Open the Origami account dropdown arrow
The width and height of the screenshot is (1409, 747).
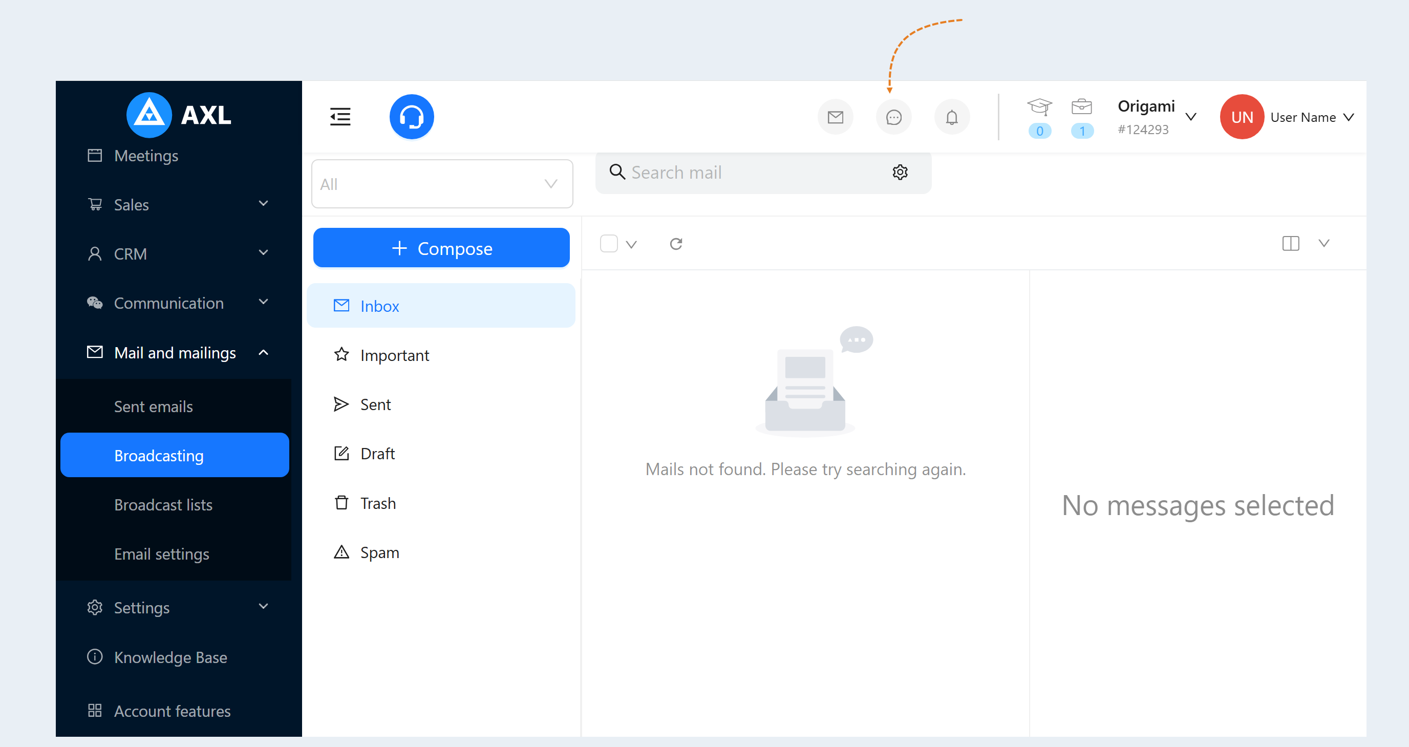[x=1191, y=117]
